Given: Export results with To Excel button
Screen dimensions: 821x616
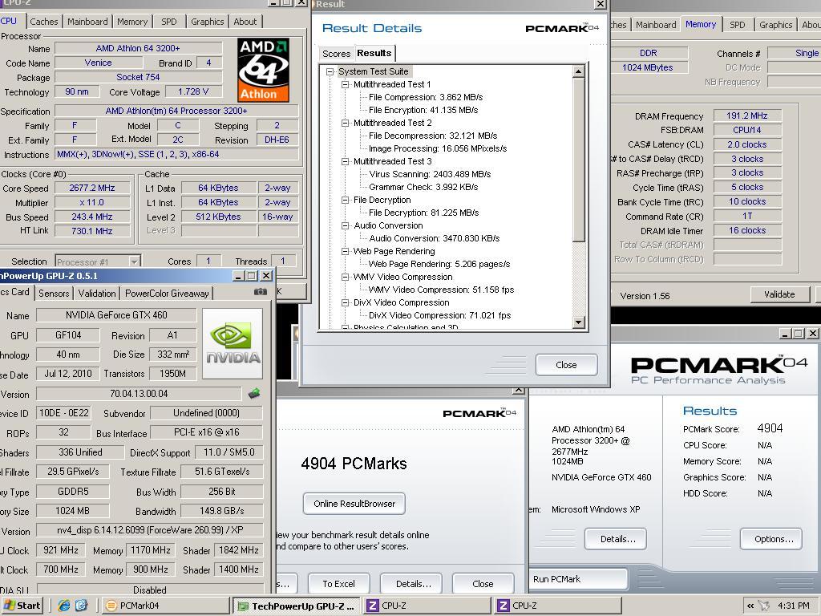Looking at the screenshot, I should coord(338,584).
